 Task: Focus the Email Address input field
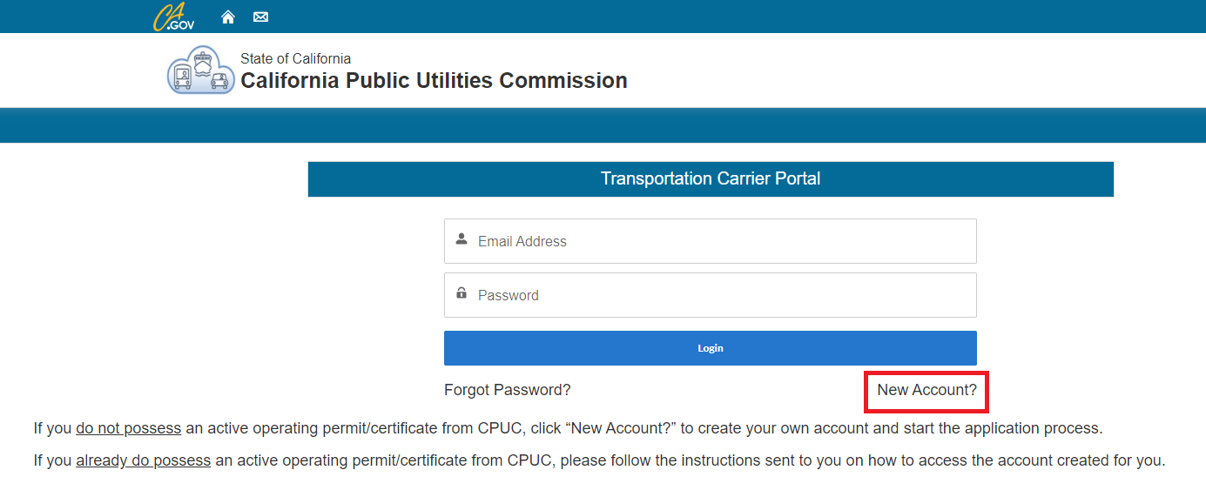(x=723, y=241)
